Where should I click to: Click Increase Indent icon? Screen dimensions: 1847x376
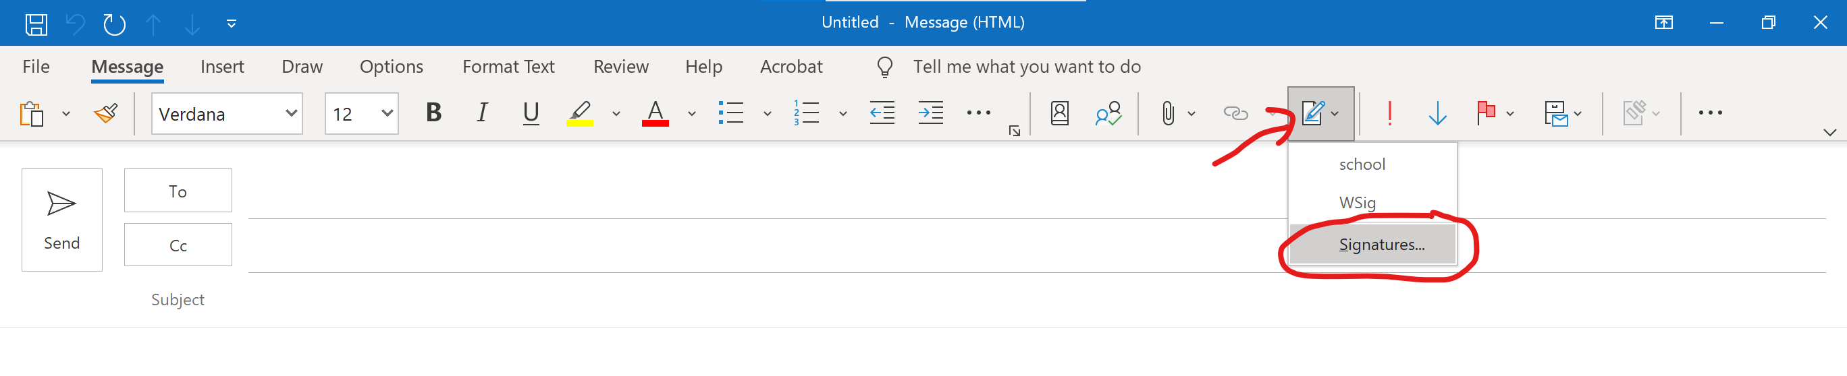931,113
